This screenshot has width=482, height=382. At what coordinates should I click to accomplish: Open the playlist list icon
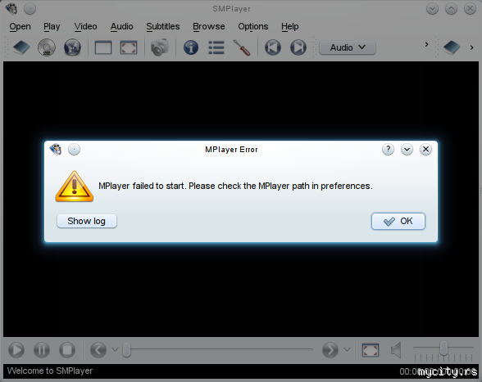(x=216, y=47)
